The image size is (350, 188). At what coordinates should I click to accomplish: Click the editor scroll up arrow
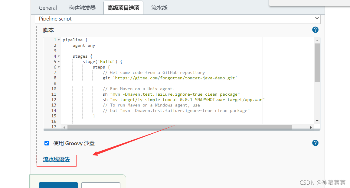pyautogui.click(x=317, y=40)
